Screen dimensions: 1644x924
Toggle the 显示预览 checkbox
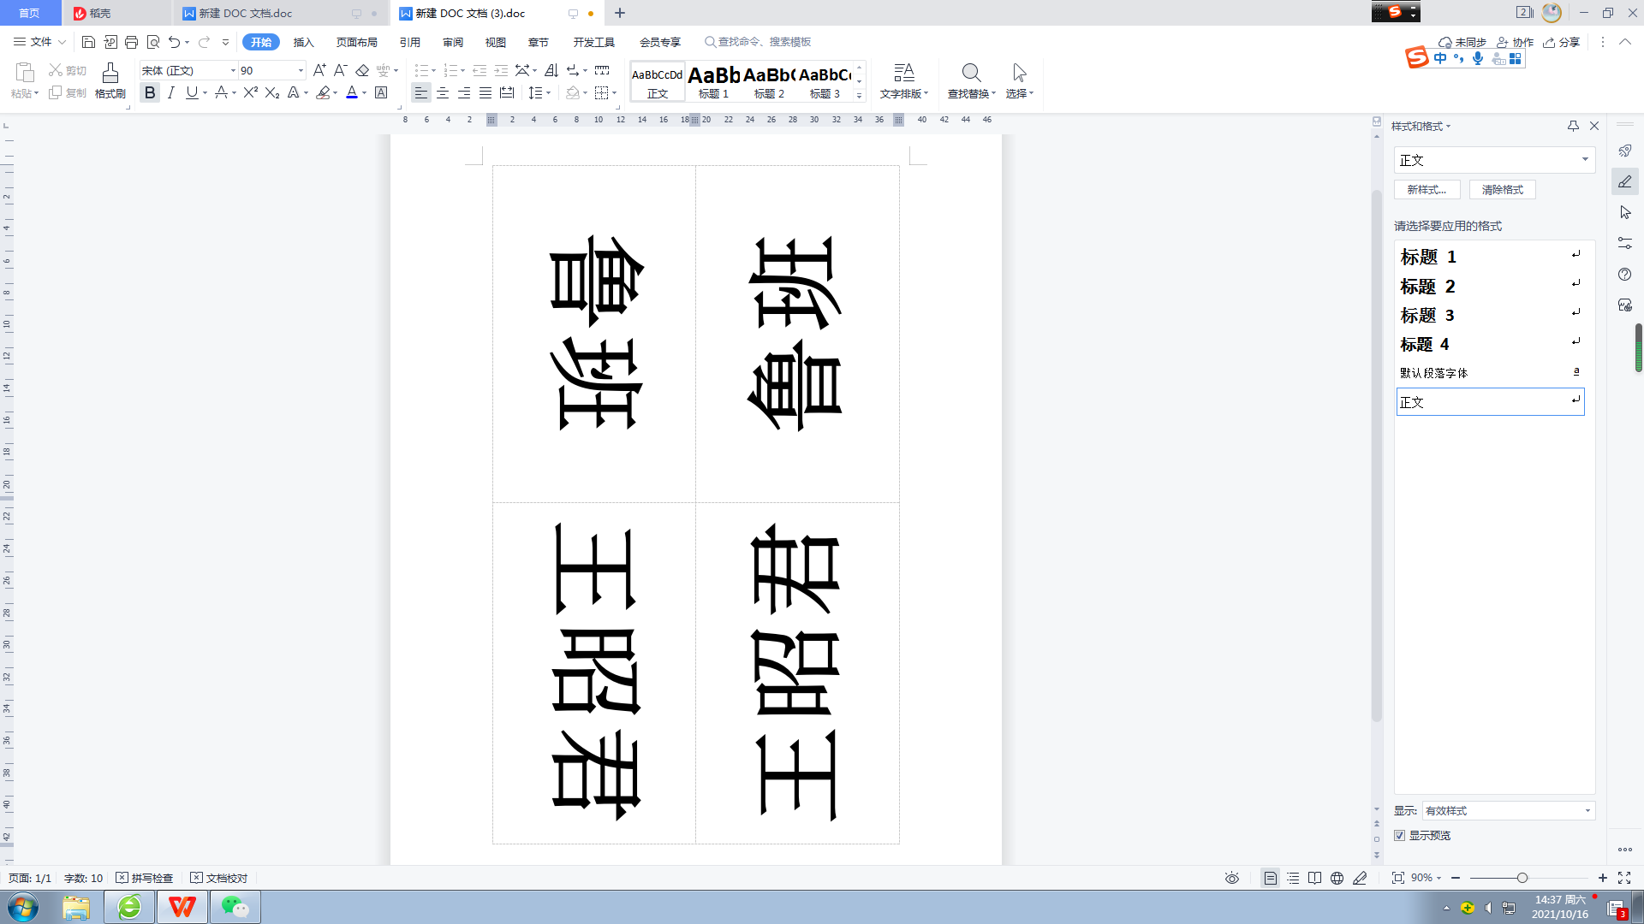point(1400,835)
